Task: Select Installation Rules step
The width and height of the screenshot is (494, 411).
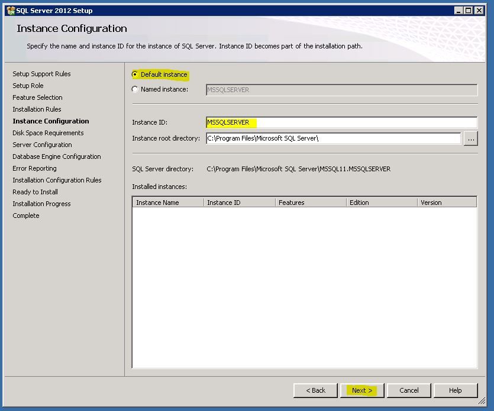Action: [x=37, y=109]
